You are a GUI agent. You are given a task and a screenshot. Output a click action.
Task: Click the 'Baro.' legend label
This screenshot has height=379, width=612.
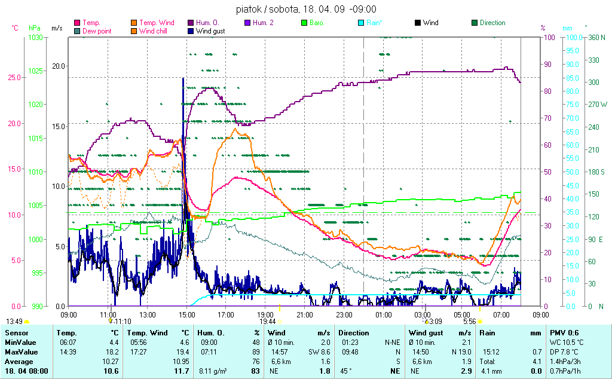point(317,23)
